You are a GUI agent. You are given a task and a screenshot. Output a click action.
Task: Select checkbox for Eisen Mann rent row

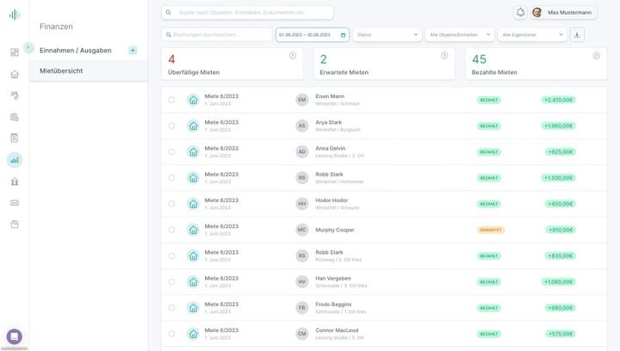[x=171, y=100]
